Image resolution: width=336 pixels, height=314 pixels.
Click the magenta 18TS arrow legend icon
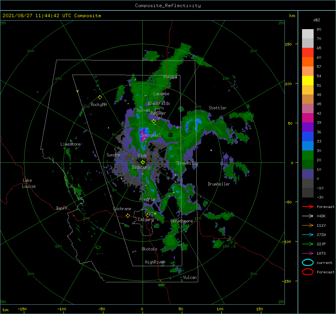(x=308, y=254)
